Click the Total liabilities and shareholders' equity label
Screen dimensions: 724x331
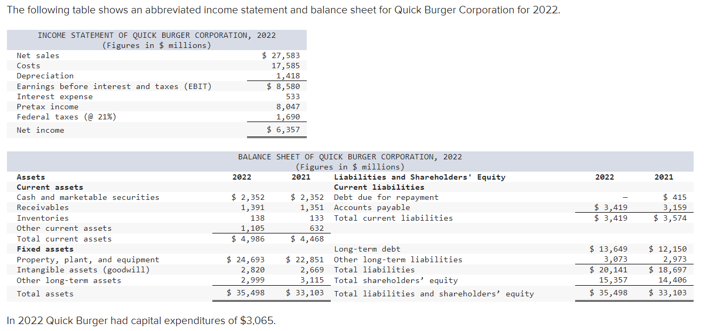[x=434, y=294]
